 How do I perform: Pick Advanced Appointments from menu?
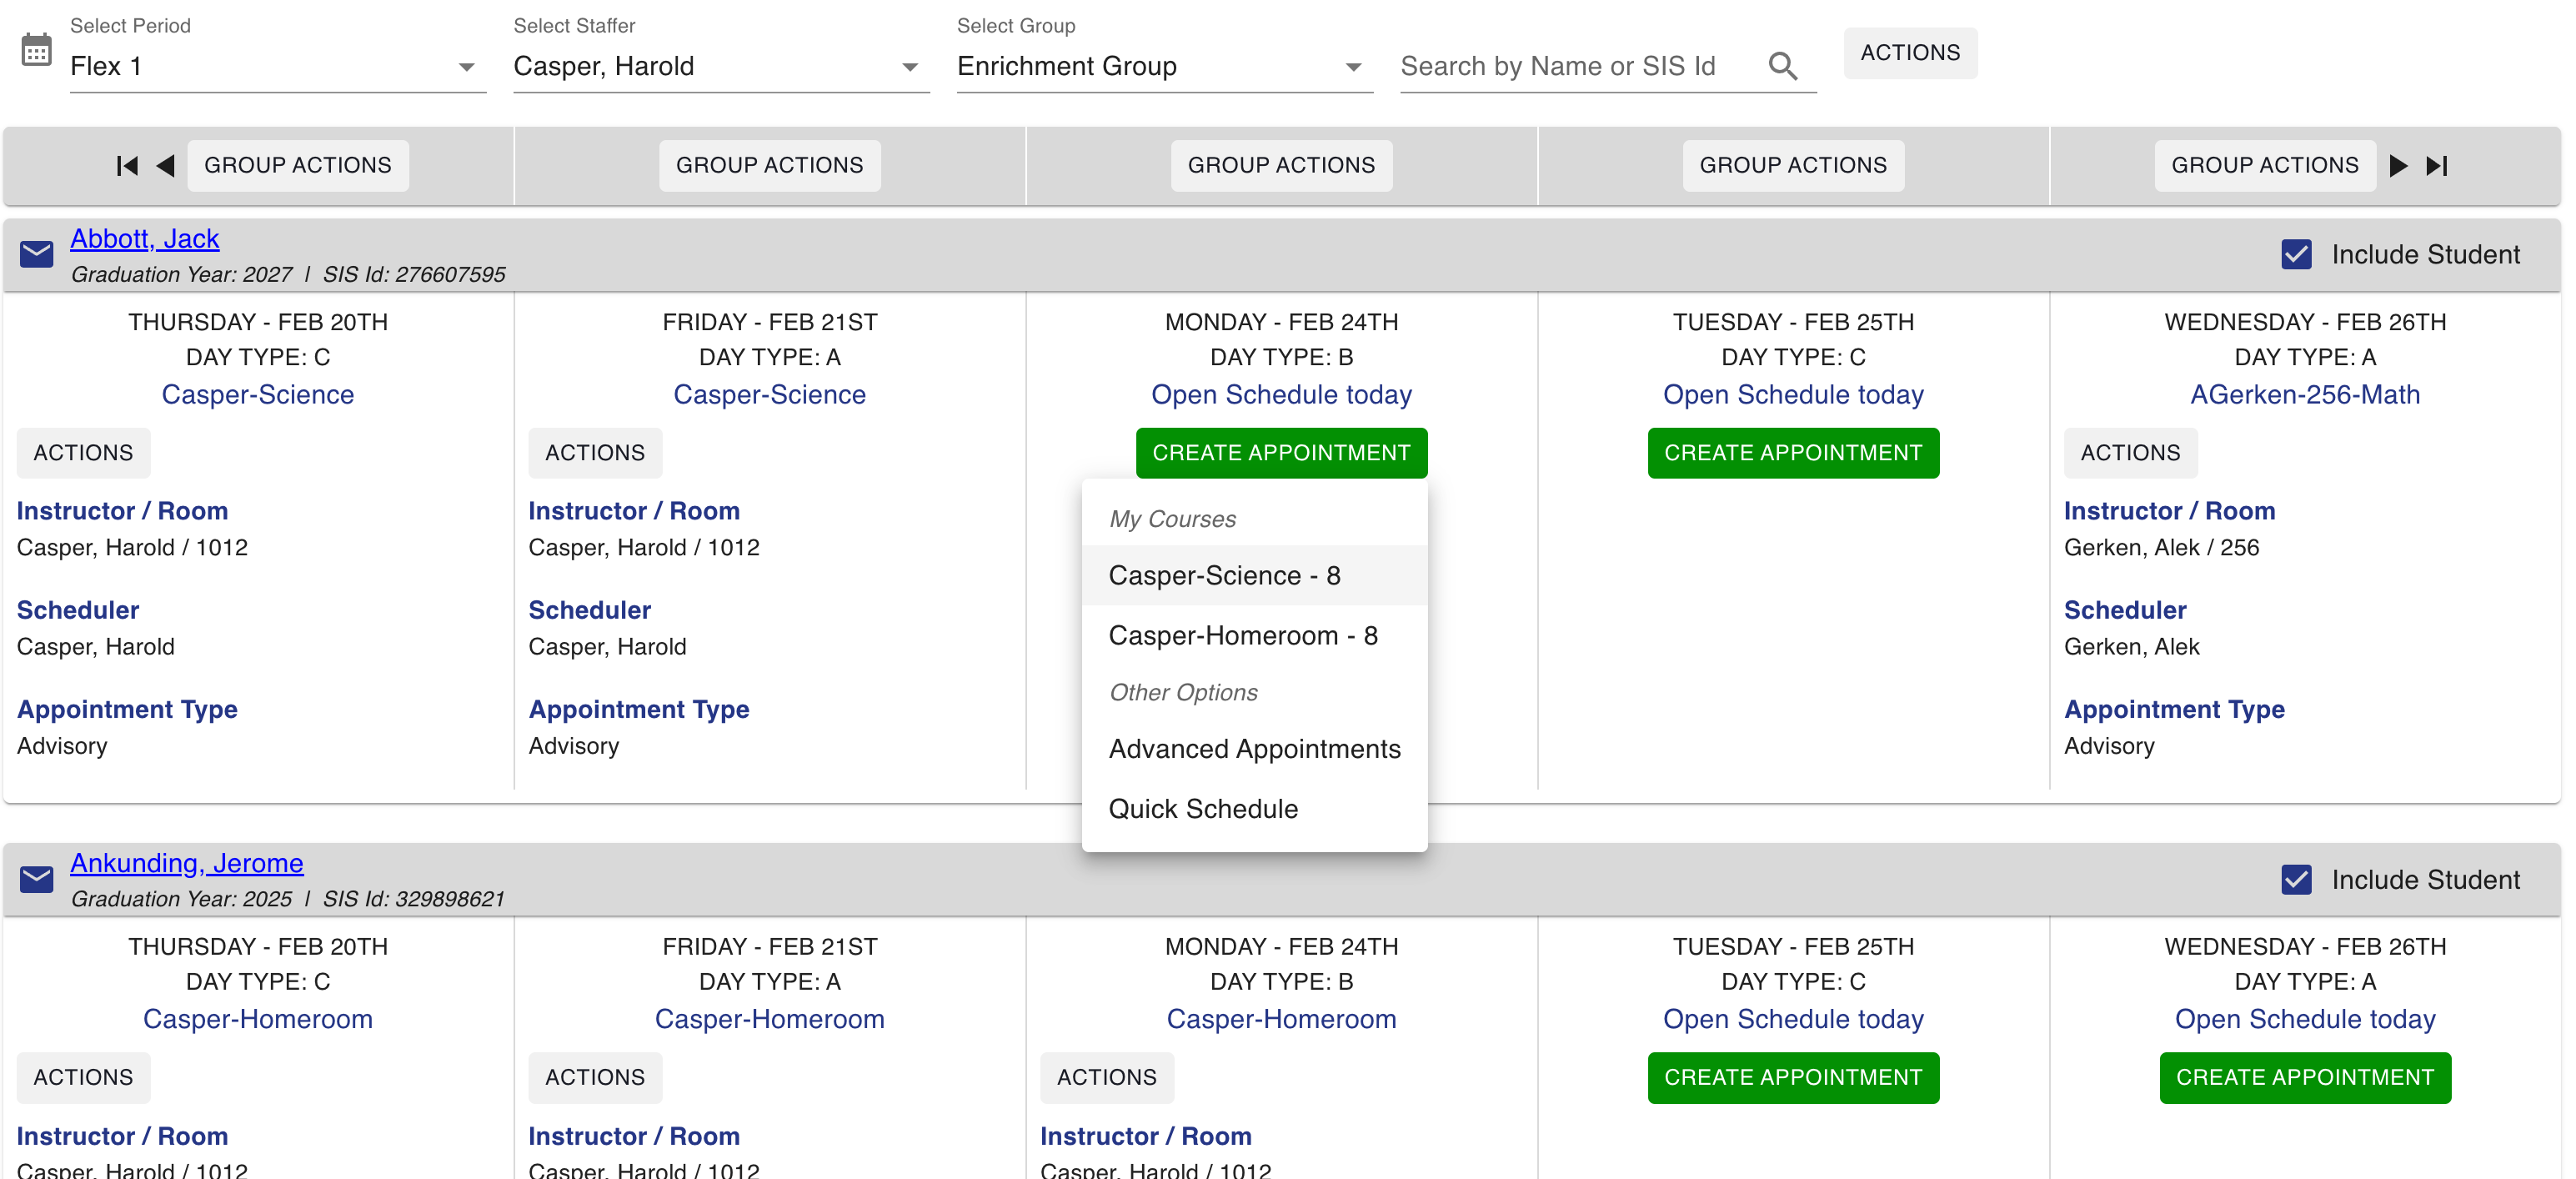[x=1254, y=748]
